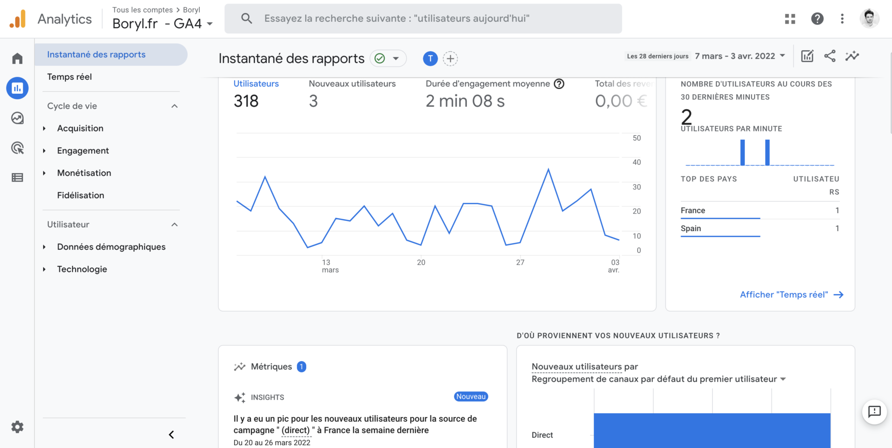Open the premier utilisateur channel grouping dropdown
This screenshot has height=448, width=892.
tap(784, 379)
